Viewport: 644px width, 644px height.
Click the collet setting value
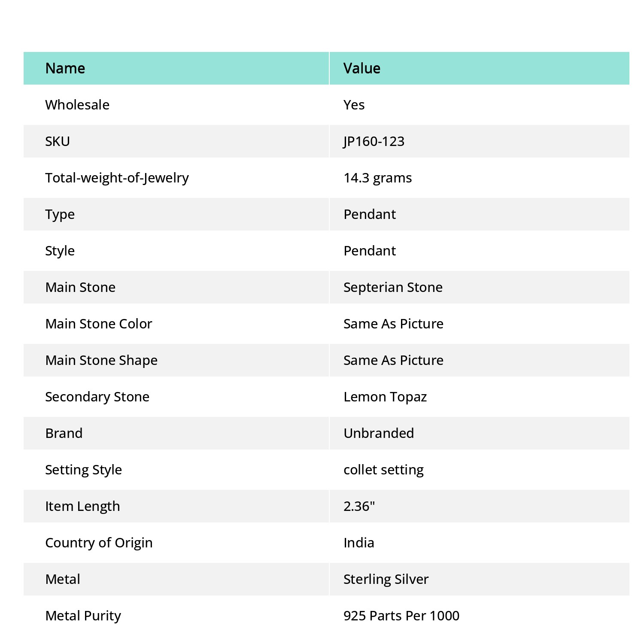coord(384,470)
